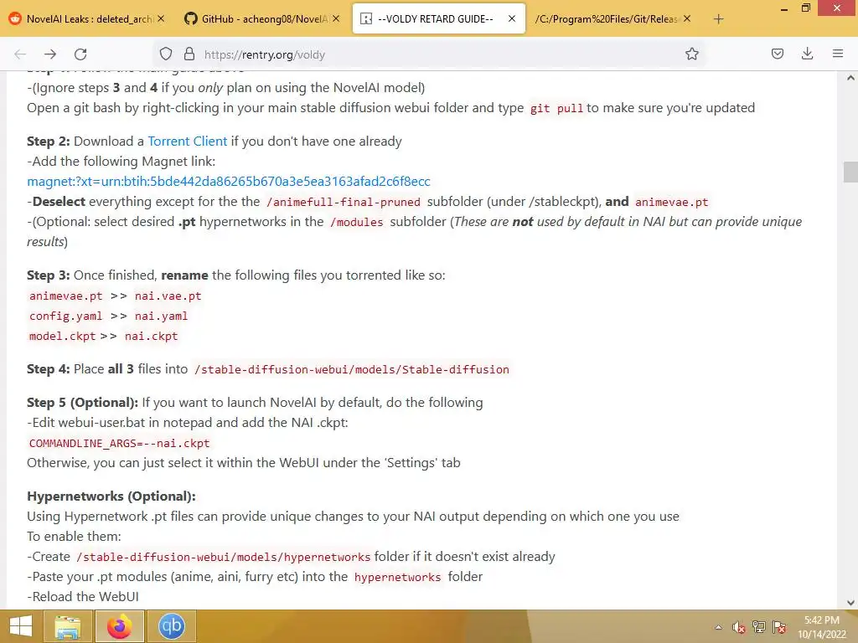The height and width of the screenshot is (643, 858).
Task: Click the 'nai.ckpt' rename target
Action: click(x=151, y=337)
